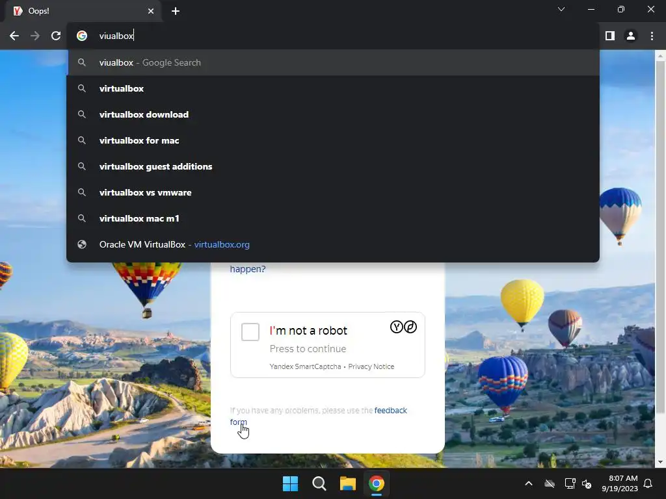Close the Oops! tab
The image size is (666, 499).
(151, 11)
